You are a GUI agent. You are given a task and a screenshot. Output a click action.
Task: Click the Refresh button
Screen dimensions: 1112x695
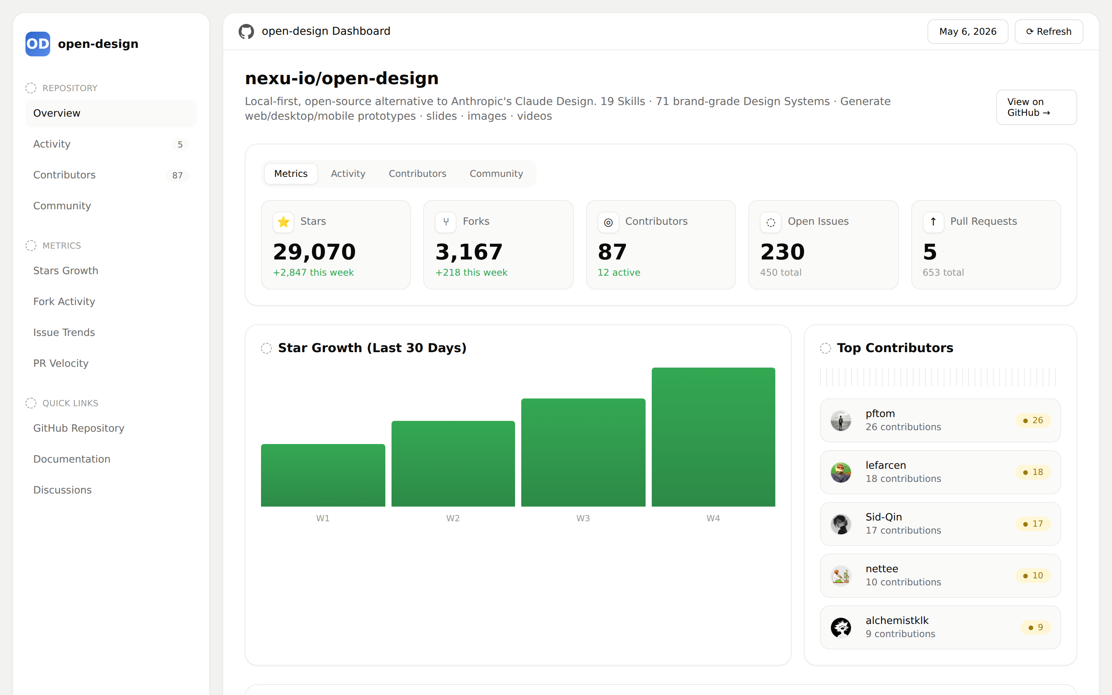(x=1049, y=31)
